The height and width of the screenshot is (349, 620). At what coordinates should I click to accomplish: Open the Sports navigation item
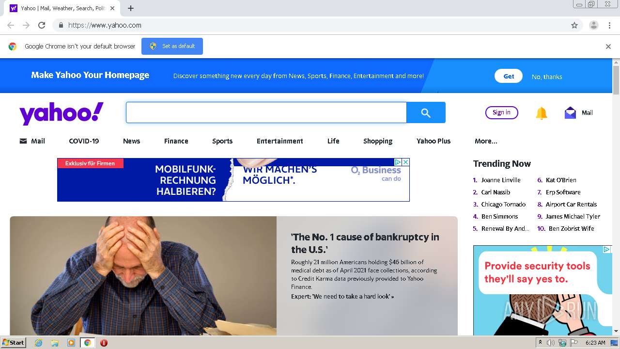(222, 141)
